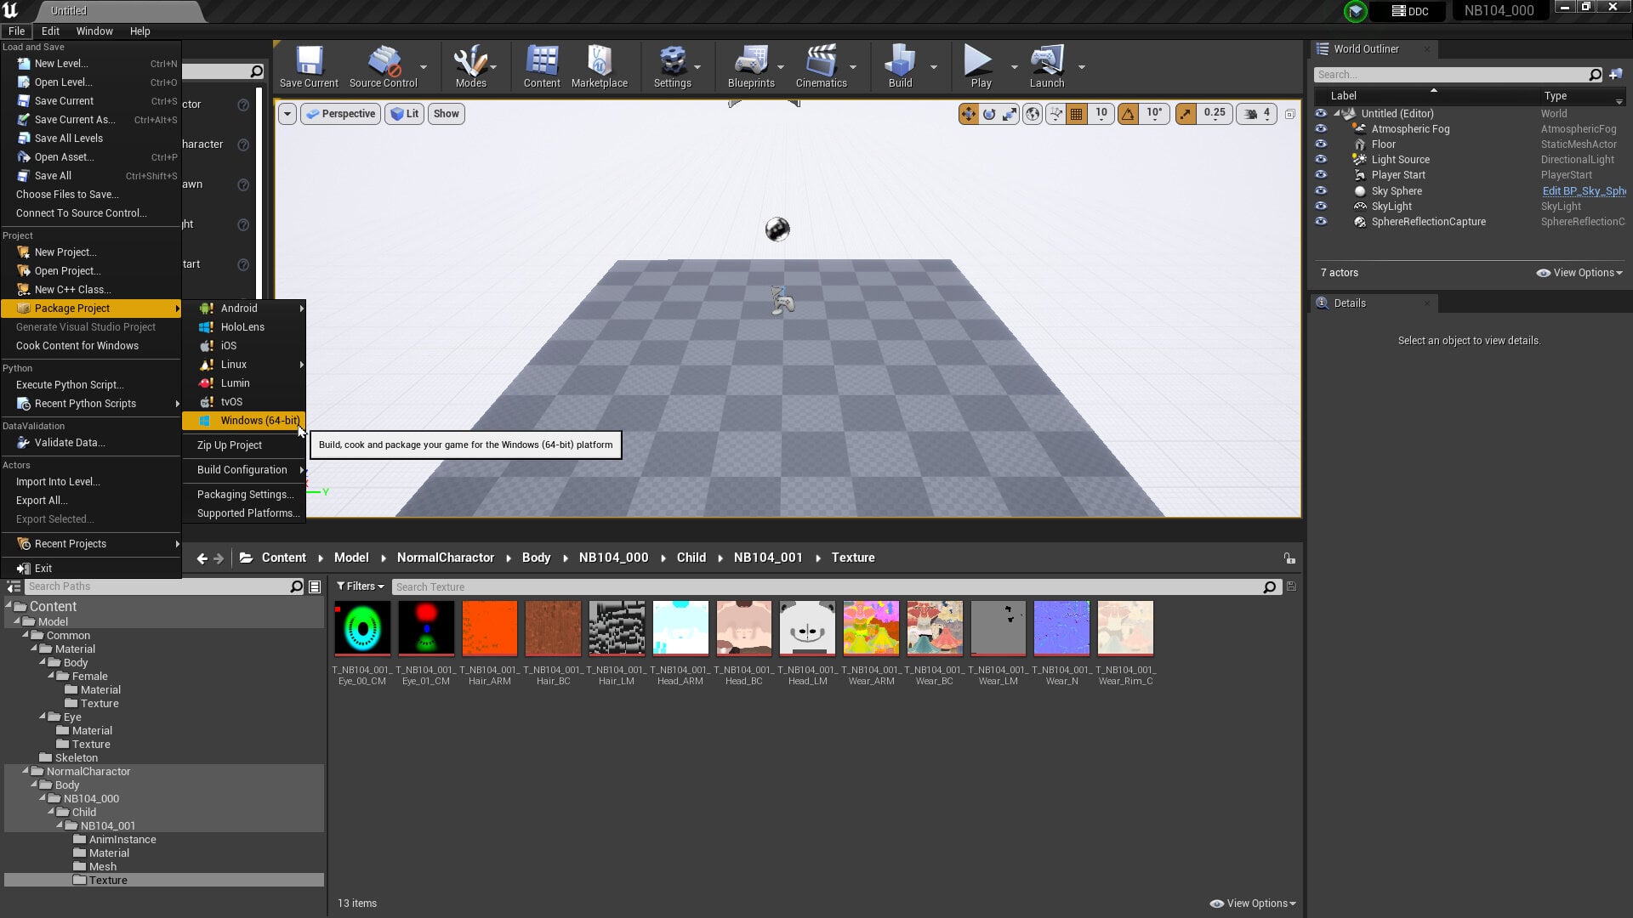
Task: Toggle world/local coordinate system icon
Action: tap(1033, 114)
